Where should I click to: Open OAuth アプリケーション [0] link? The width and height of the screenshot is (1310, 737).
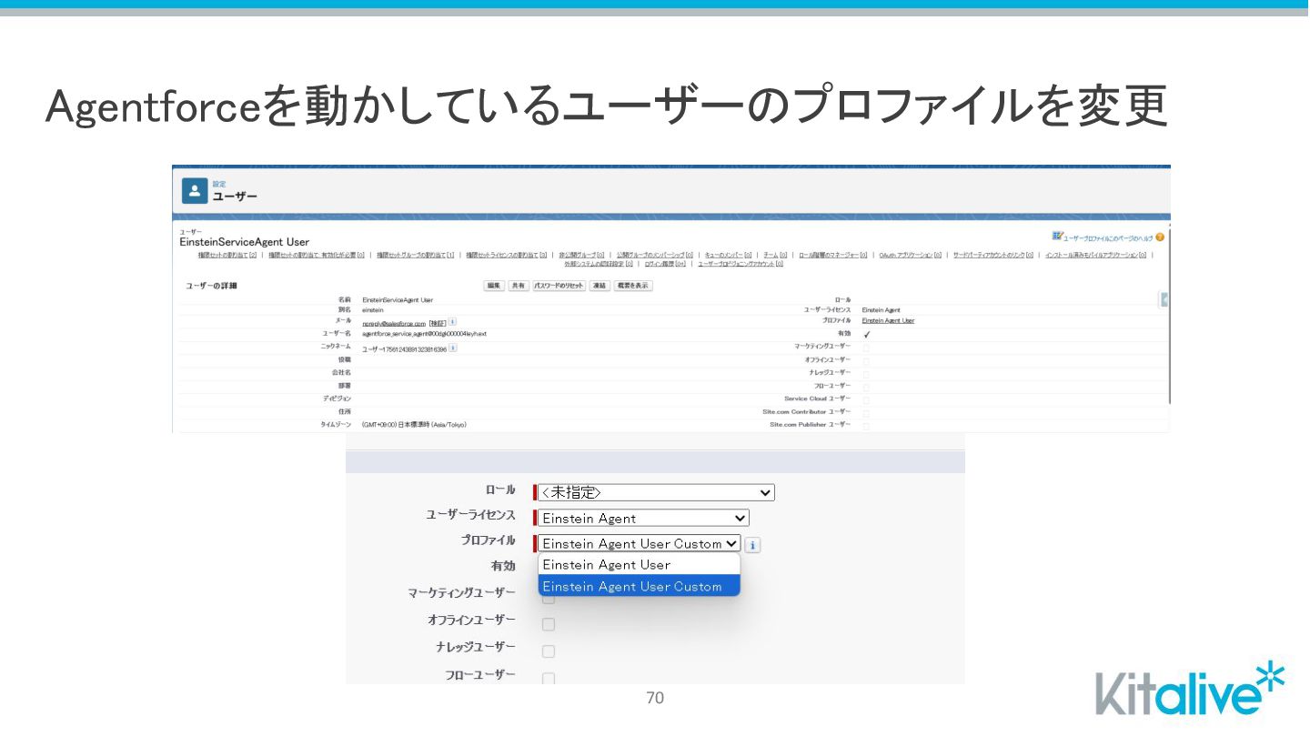tap(911, 255)
